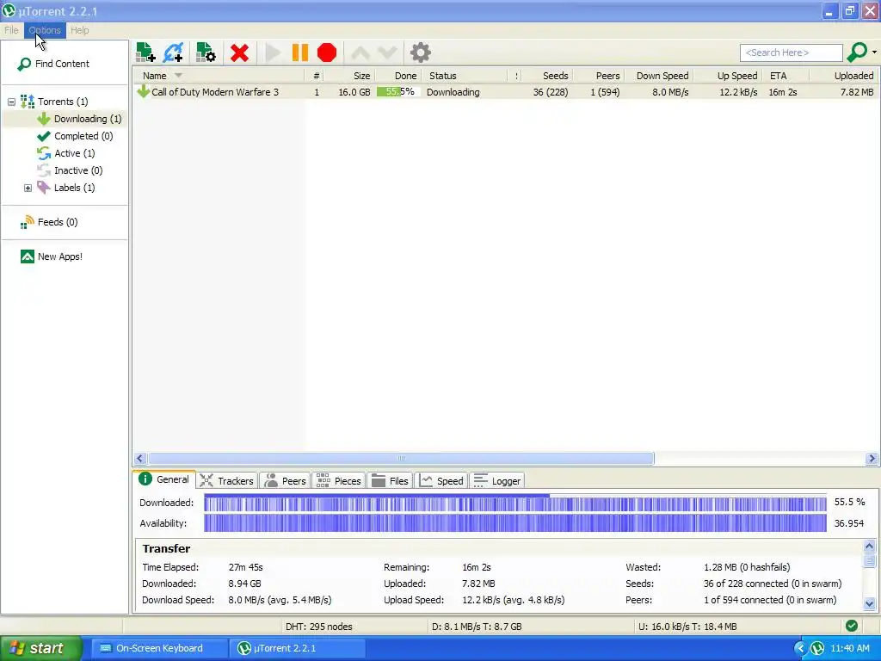Open the File menu

pyautogui.click(x=11, y=30)
